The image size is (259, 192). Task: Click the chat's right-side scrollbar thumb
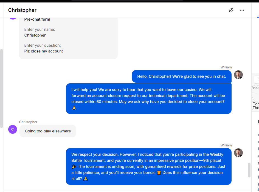(x=249, y=170)
